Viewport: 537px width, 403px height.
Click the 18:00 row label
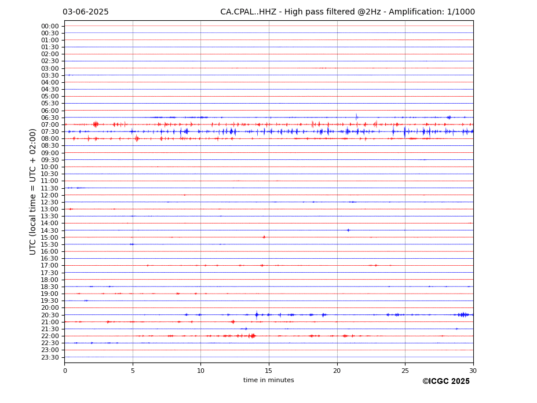click(50, 280)
